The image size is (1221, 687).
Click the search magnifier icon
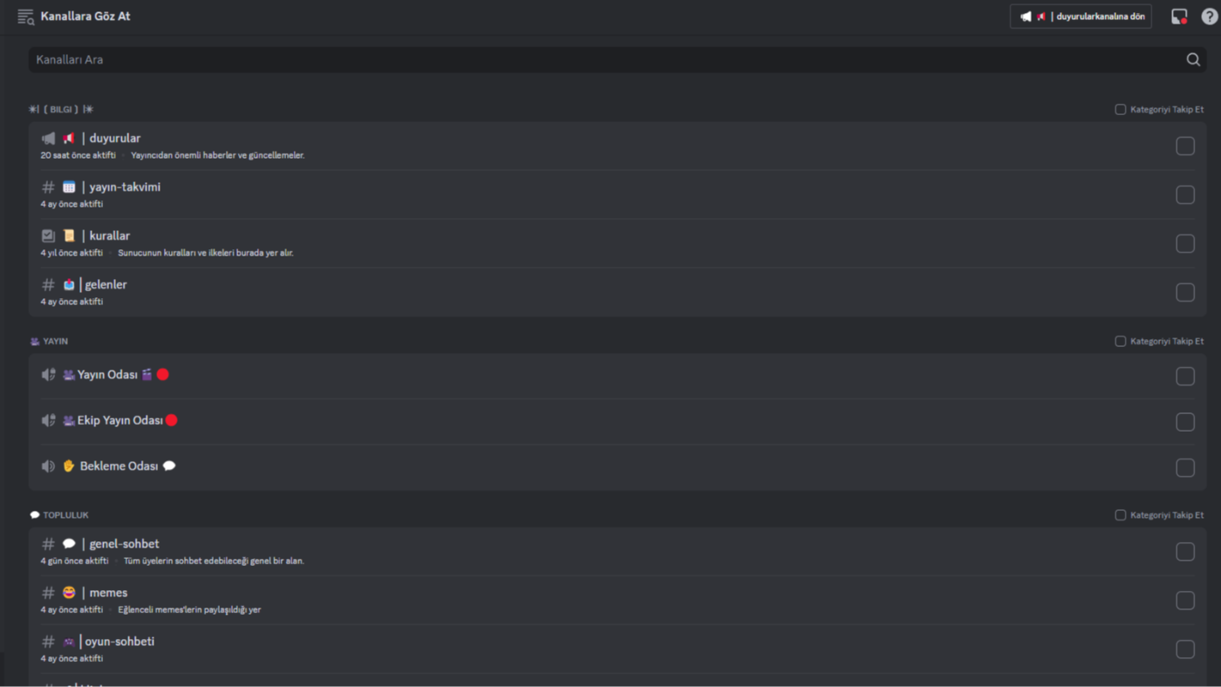click(1193, 59)
